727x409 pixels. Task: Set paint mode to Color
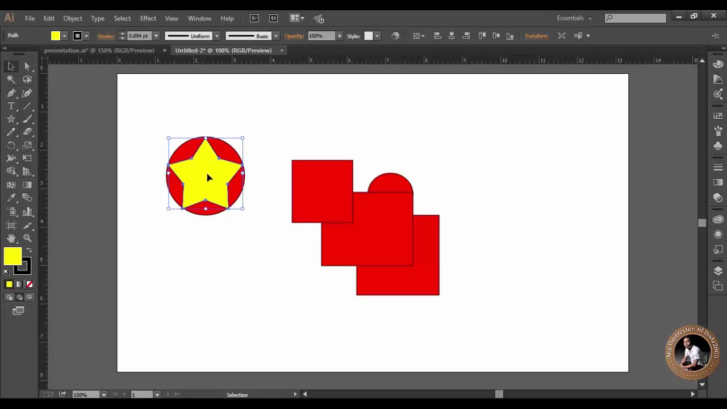coord(9,284)
